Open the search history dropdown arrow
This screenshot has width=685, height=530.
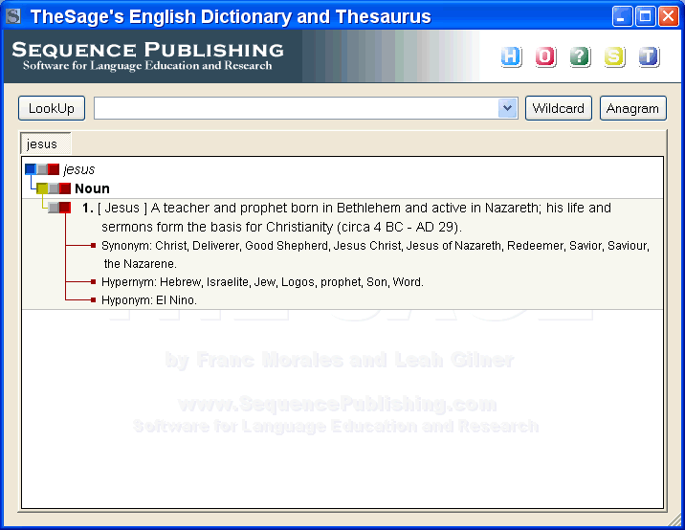tap(507, 108)
